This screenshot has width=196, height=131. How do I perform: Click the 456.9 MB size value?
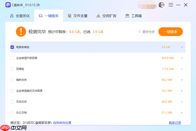coord(168,58)
